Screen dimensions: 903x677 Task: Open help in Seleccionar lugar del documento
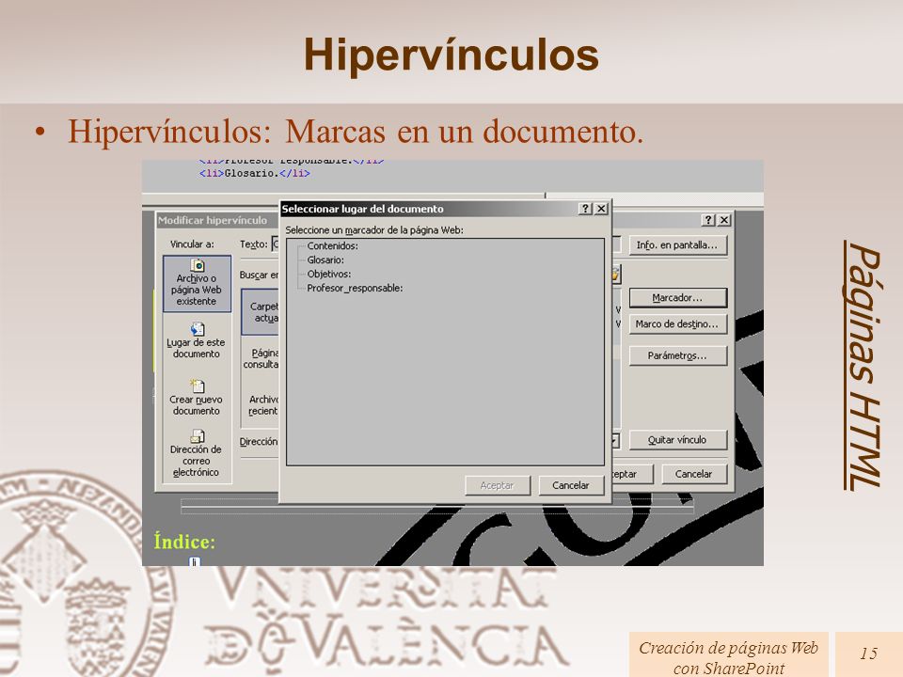coord(585,209)
